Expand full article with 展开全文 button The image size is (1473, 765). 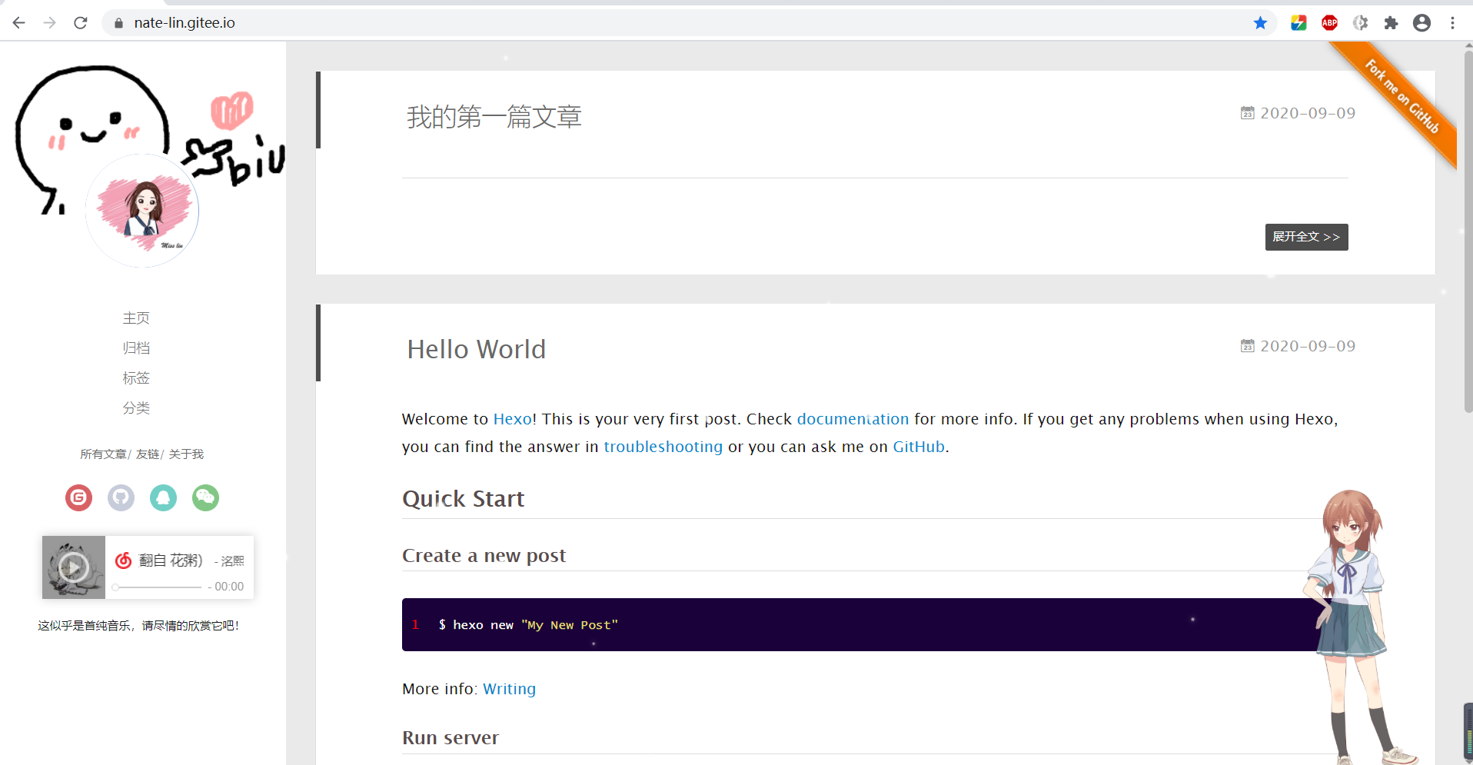tap(1306, 237)
